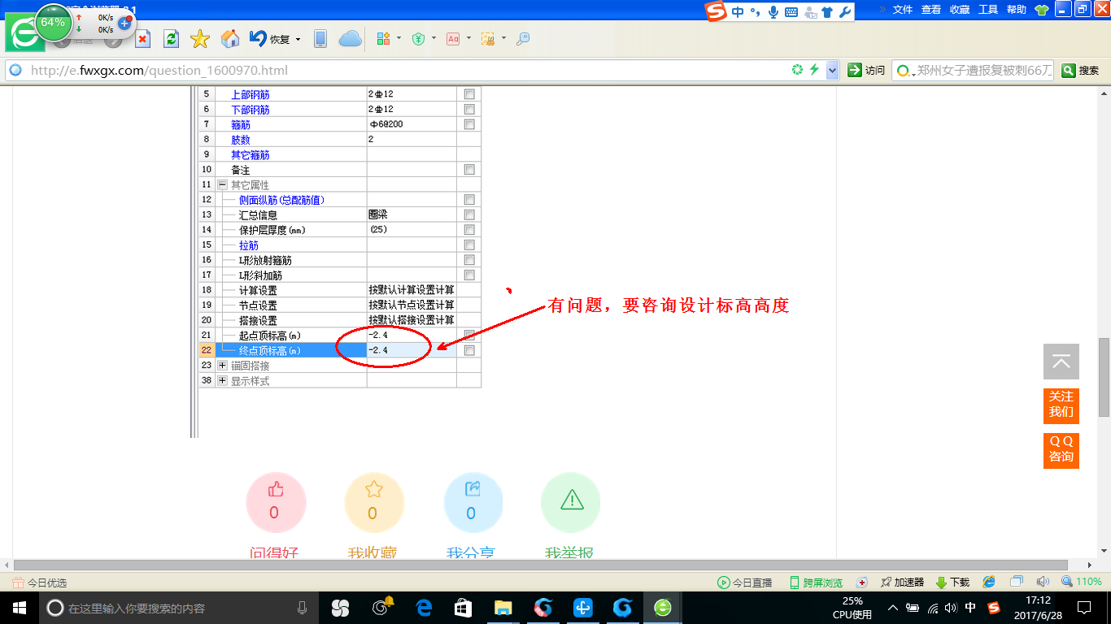Open the 帮助 menu

click(1017, 10)
